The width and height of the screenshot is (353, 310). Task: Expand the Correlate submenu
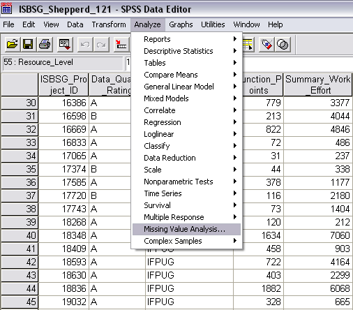pyautogui.click(x=186, y=110)
